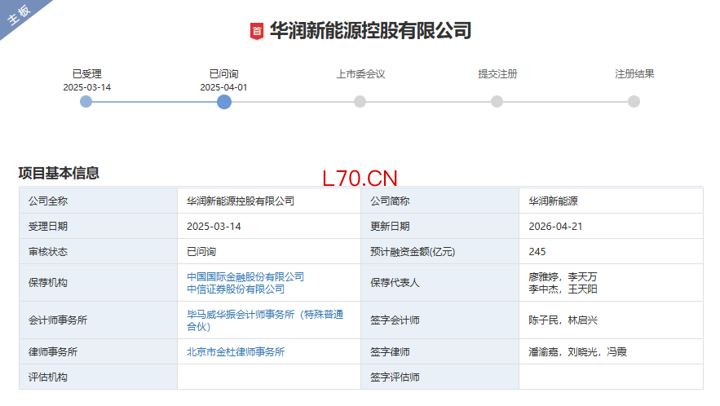720x406 pixels.
Task: Click the 华润新能源 company short name cell
Action: [x=553, y=201]
